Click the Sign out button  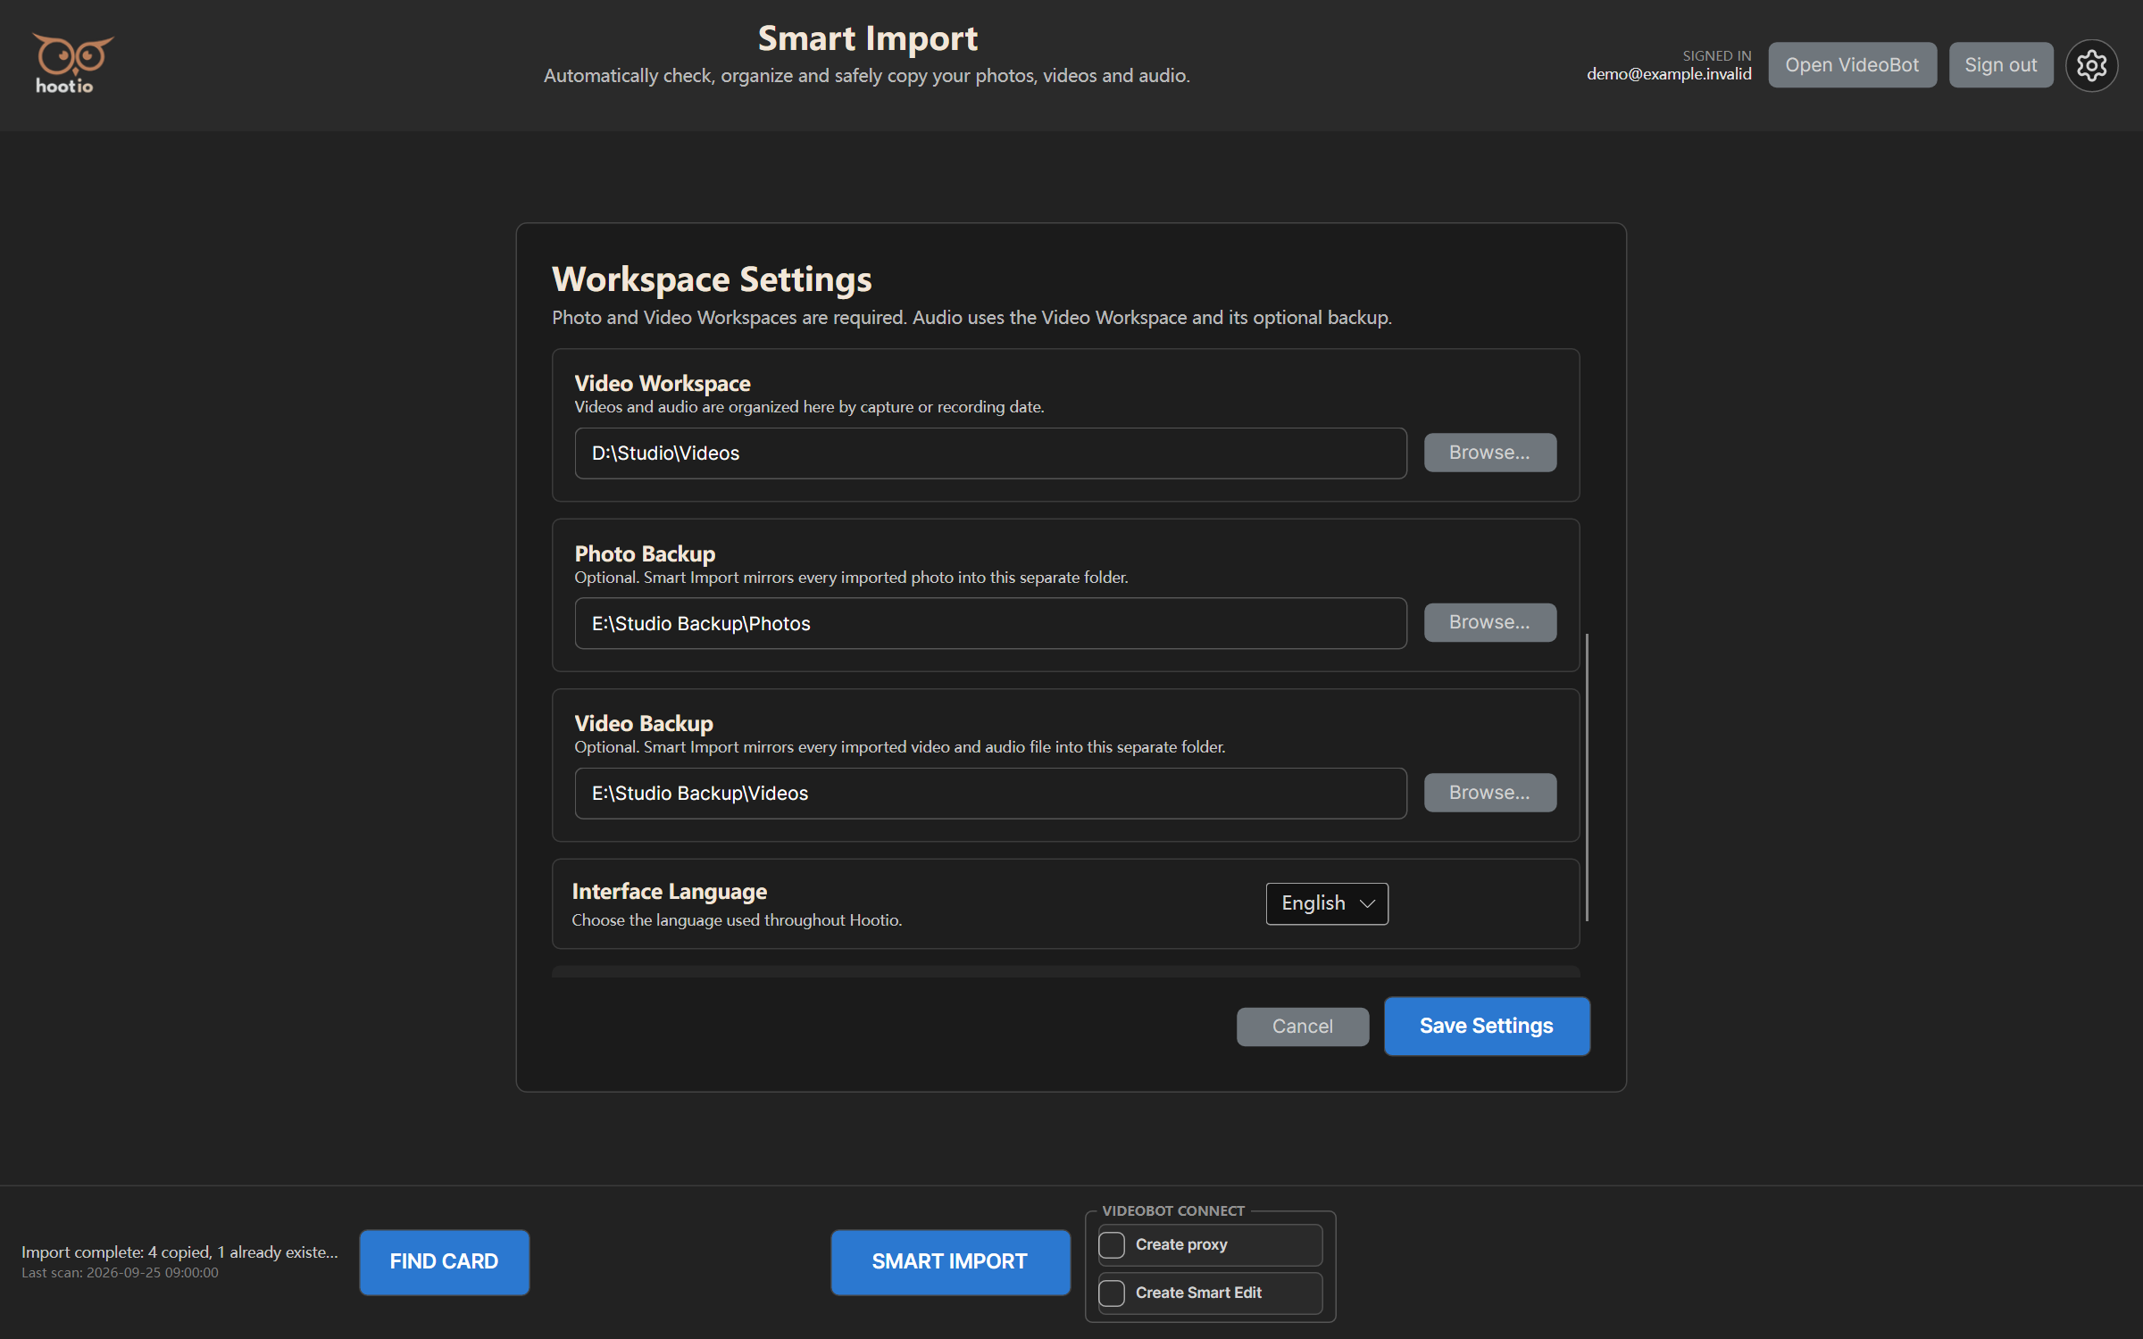coord(2001,65)
